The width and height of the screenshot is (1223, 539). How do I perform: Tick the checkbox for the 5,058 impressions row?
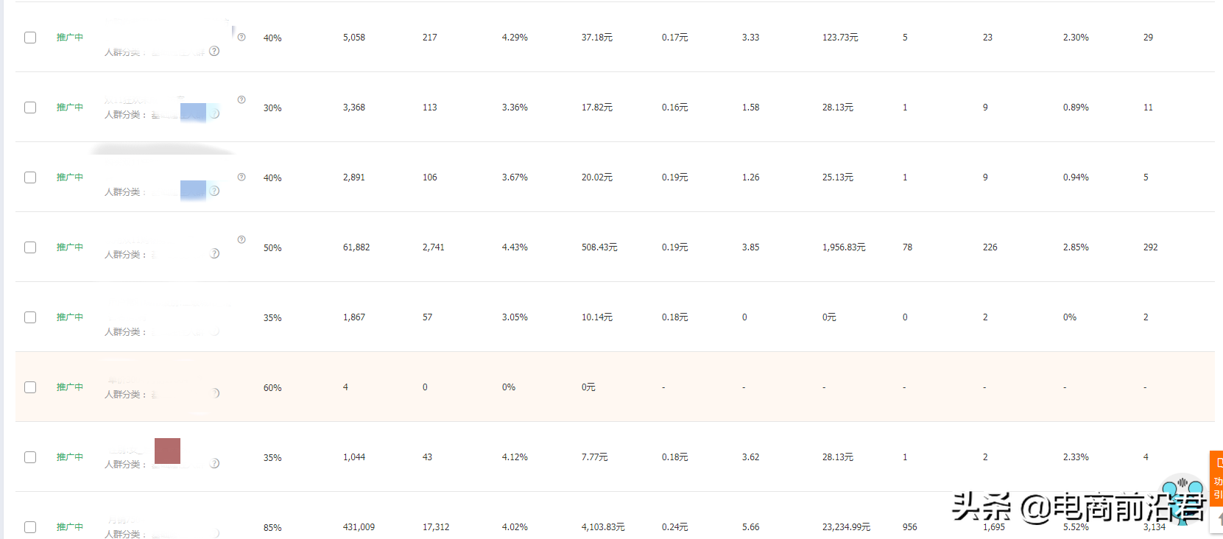pyautogui.click(x=30, y=38)
